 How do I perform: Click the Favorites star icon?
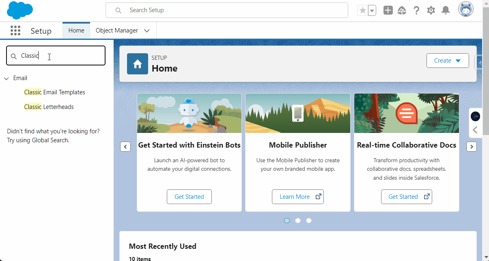click(x=362, y=11)
